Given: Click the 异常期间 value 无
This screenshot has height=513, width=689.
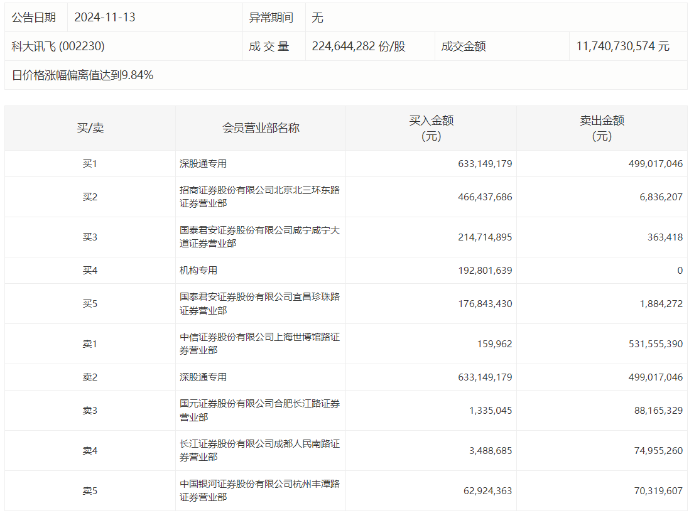Looking at the screenshot, I should click(x=317, y=18).
